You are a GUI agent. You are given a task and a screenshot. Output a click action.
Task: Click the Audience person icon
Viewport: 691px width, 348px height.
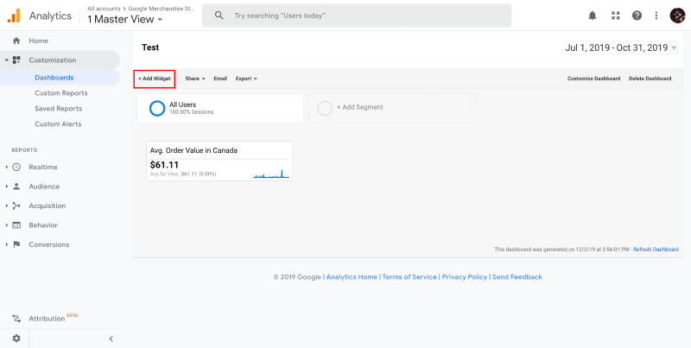[16, 187]
